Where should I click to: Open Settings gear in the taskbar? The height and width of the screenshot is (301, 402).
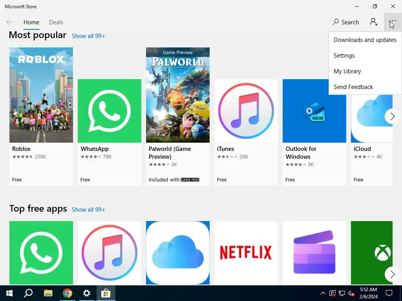pyautogui.click(x=87, y=293)
